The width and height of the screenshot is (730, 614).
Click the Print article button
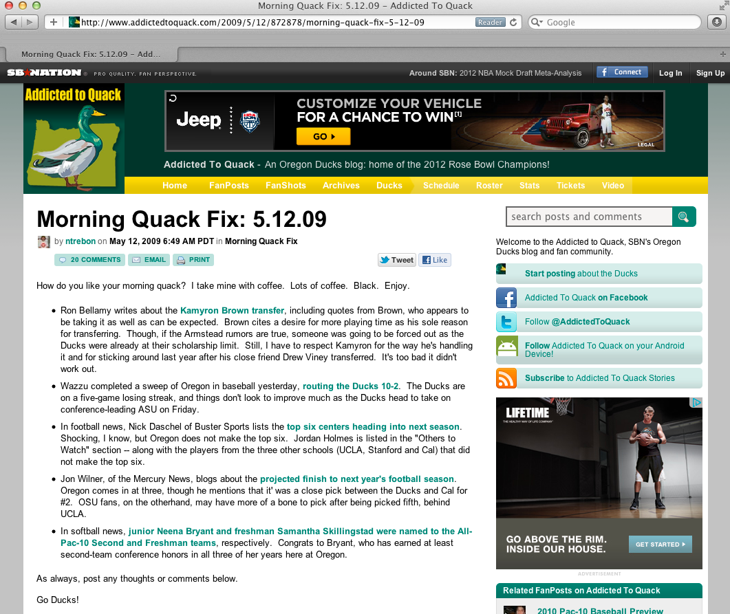(193, 259)
